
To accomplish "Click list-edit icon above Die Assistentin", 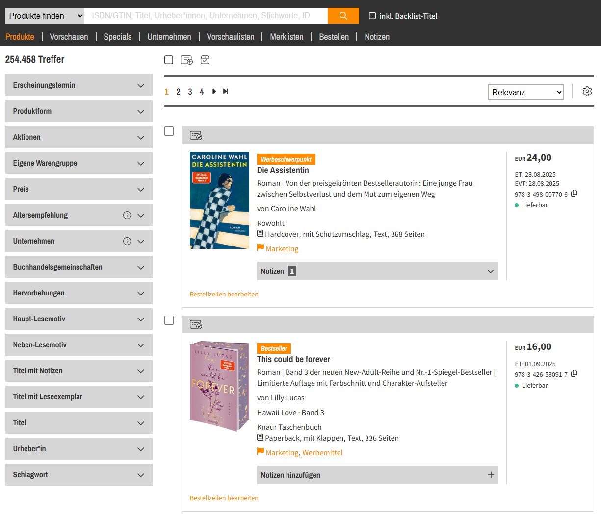I will coord(196,135).
